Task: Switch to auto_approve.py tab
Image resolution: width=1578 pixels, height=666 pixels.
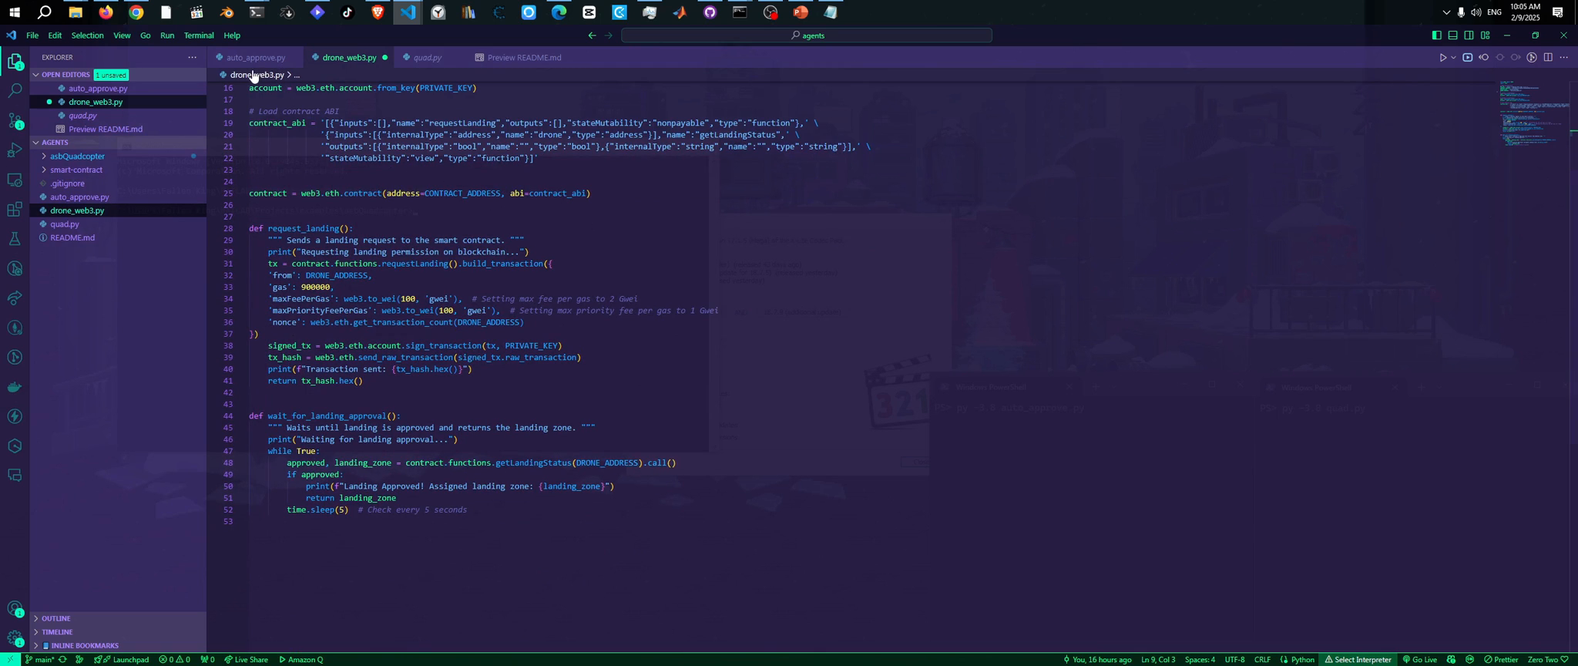Action: point(256,58)
